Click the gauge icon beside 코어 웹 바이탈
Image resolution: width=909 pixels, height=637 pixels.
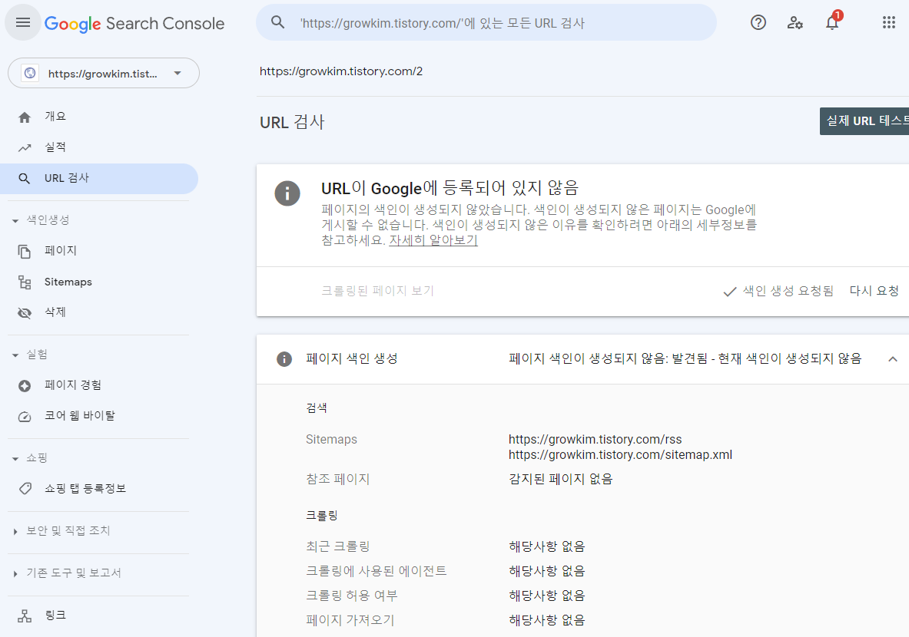pyautogui.click(x=25, y=417)
